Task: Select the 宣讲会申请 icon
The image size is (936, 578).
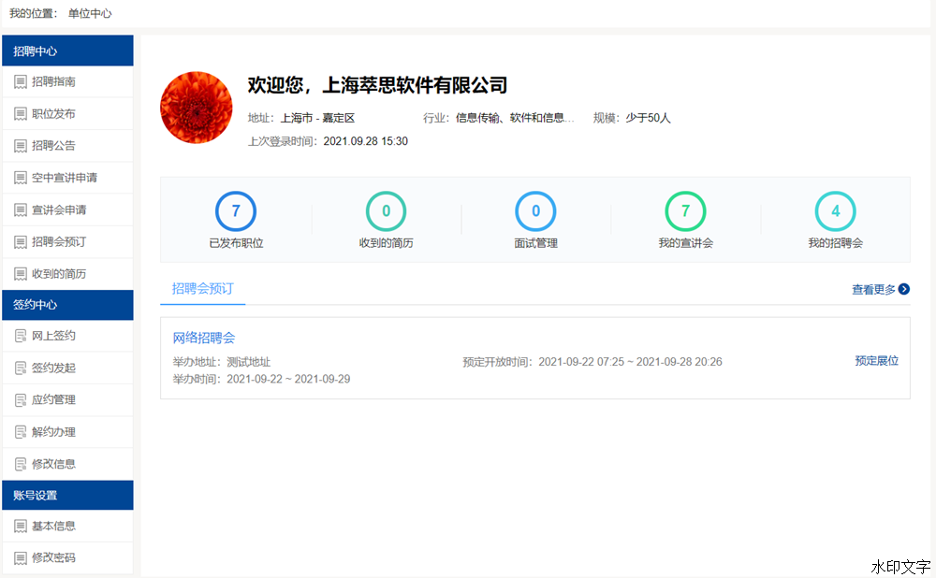Action: (21, 210)
